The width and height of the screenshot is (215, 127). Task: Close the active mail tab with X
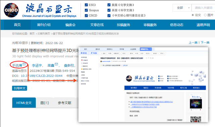click(x=151, y=49)
